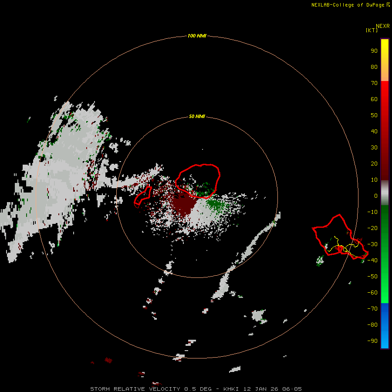The image size is (392, 392).
Task: Click the 100 NMI range ring label
Action: [197, 36]
